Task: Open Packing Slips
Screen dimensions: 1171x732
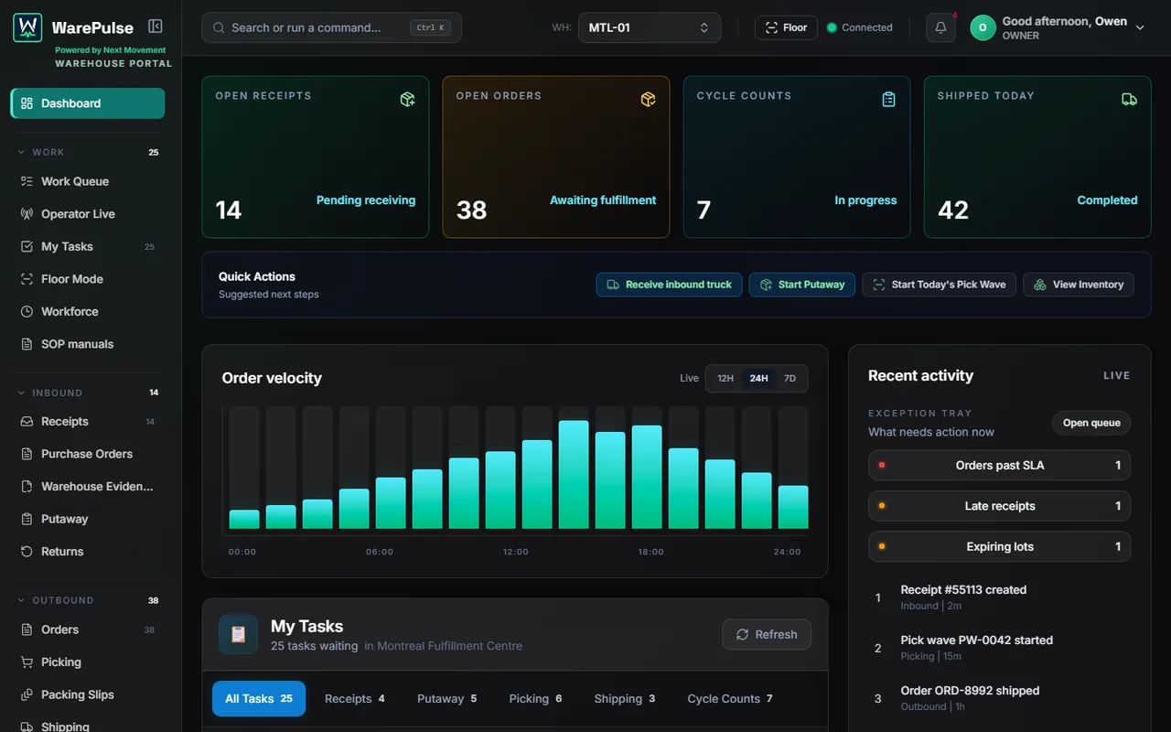Action: pos(88,694)
